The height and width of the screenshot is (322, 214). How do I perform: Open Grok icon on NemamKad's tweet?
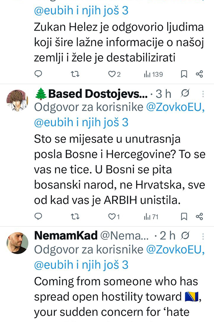click(185, 236)
